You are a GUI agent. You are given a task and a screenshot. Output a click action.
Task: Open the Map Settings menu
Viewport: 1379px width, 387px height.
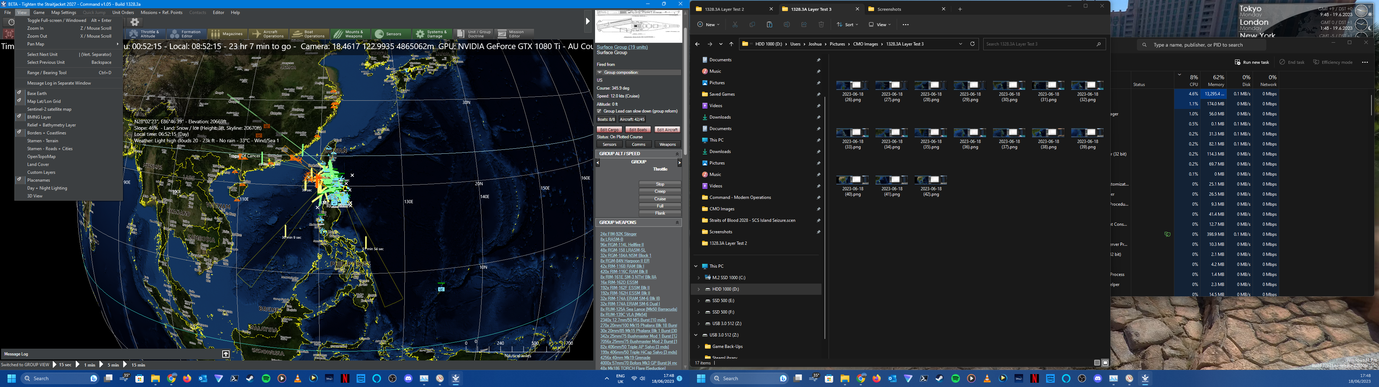pyautogui.click(x=64, y=12)
